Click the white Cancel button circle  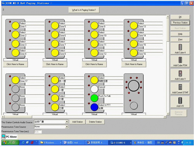tap(94, 89)
